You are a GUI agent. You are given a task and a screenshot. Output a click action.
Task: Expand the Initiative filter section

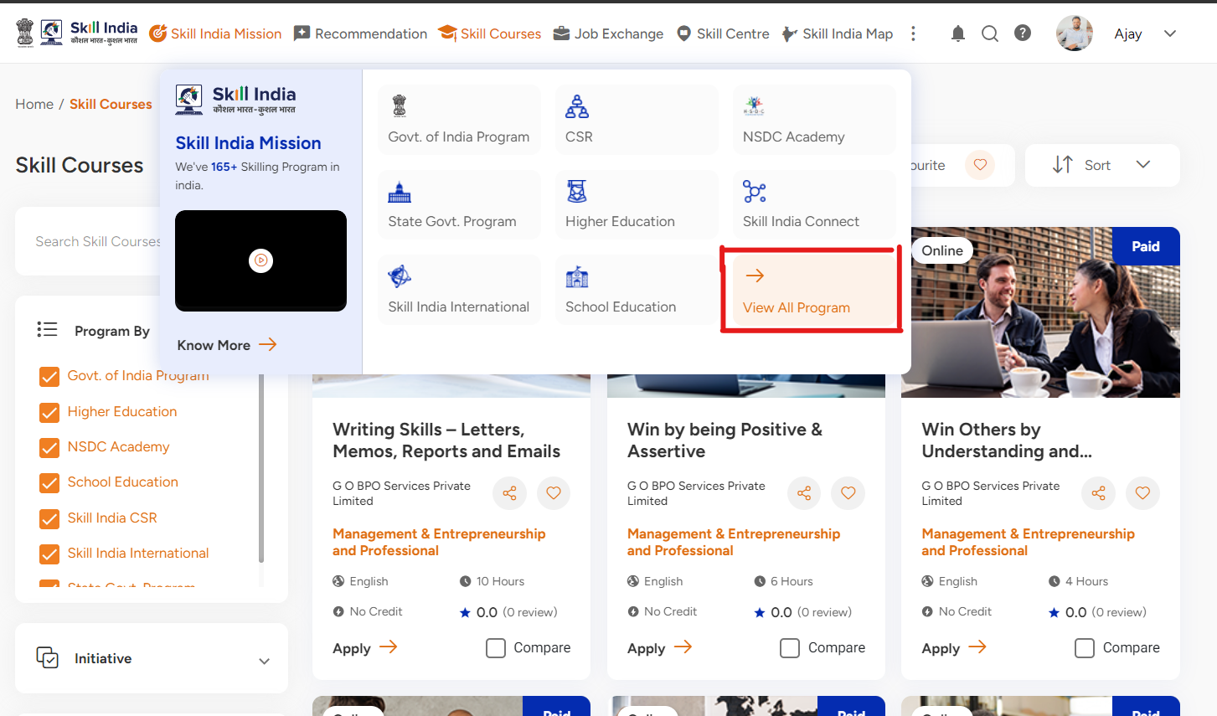click(x=264, y=661)
